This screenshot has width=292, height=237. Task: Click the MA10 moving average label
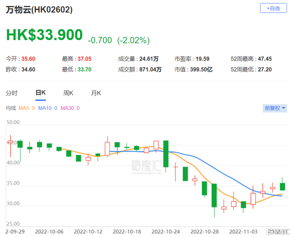click(47, 108)
